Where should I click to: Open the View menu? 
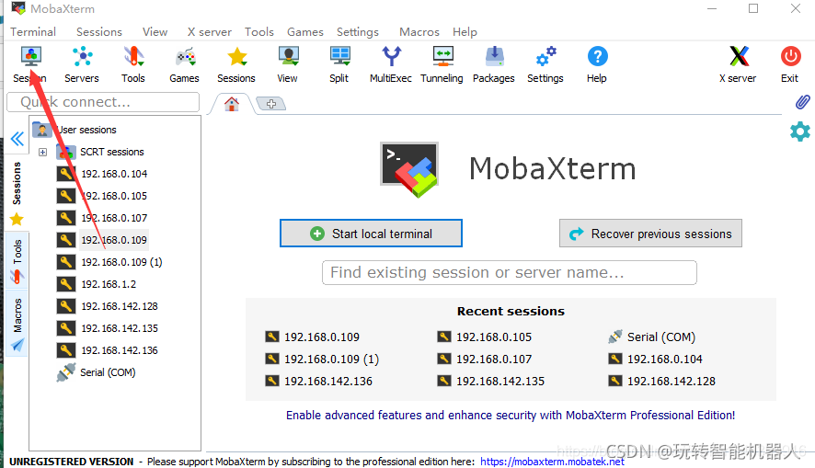155,31
